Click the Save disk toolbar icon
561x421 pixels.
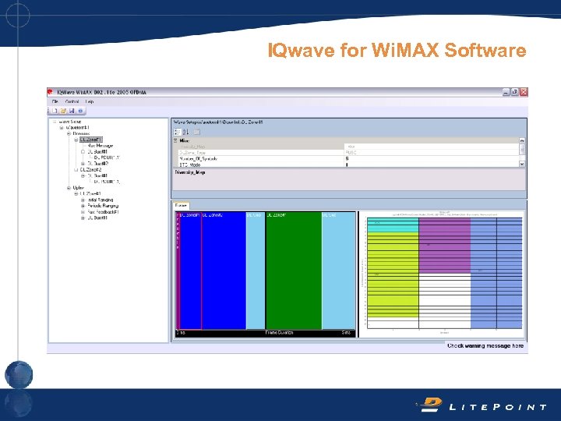pyautogui.click(x=72, y=111)
